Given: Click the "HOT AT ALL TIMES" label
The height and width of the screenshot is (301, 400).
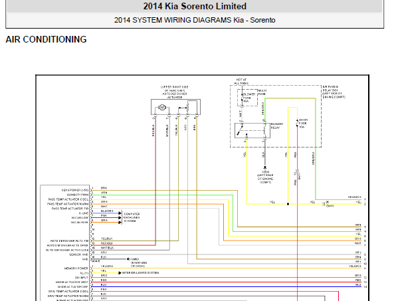Looking at the screenshot, I should (241, 81).
